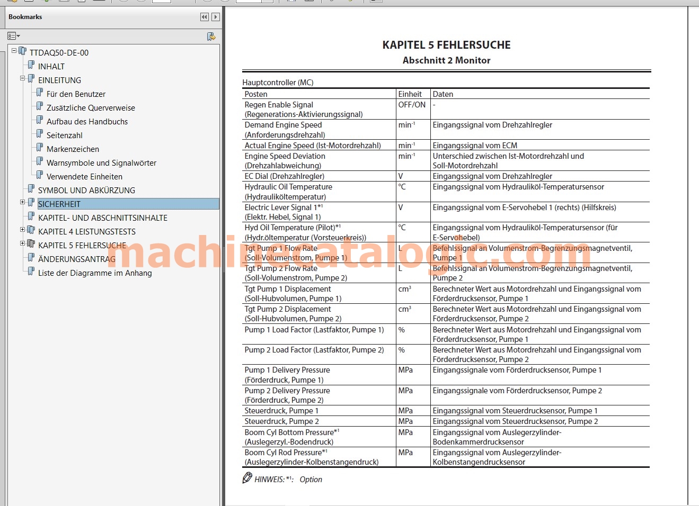Click the Hauptcontroller (MC) table caption
This screenshot has width=699, height=506.
[x=278, y=83]
